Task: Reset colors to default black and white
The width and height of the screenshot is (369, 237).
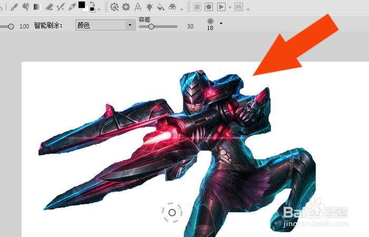Action: point(92,9)
